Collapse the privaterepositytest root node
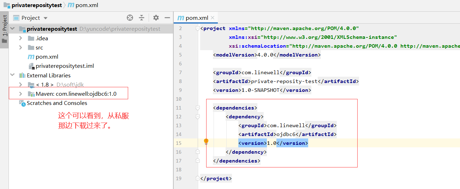The height and width of the screenshot is (189, 460). [x=13, y=29]
